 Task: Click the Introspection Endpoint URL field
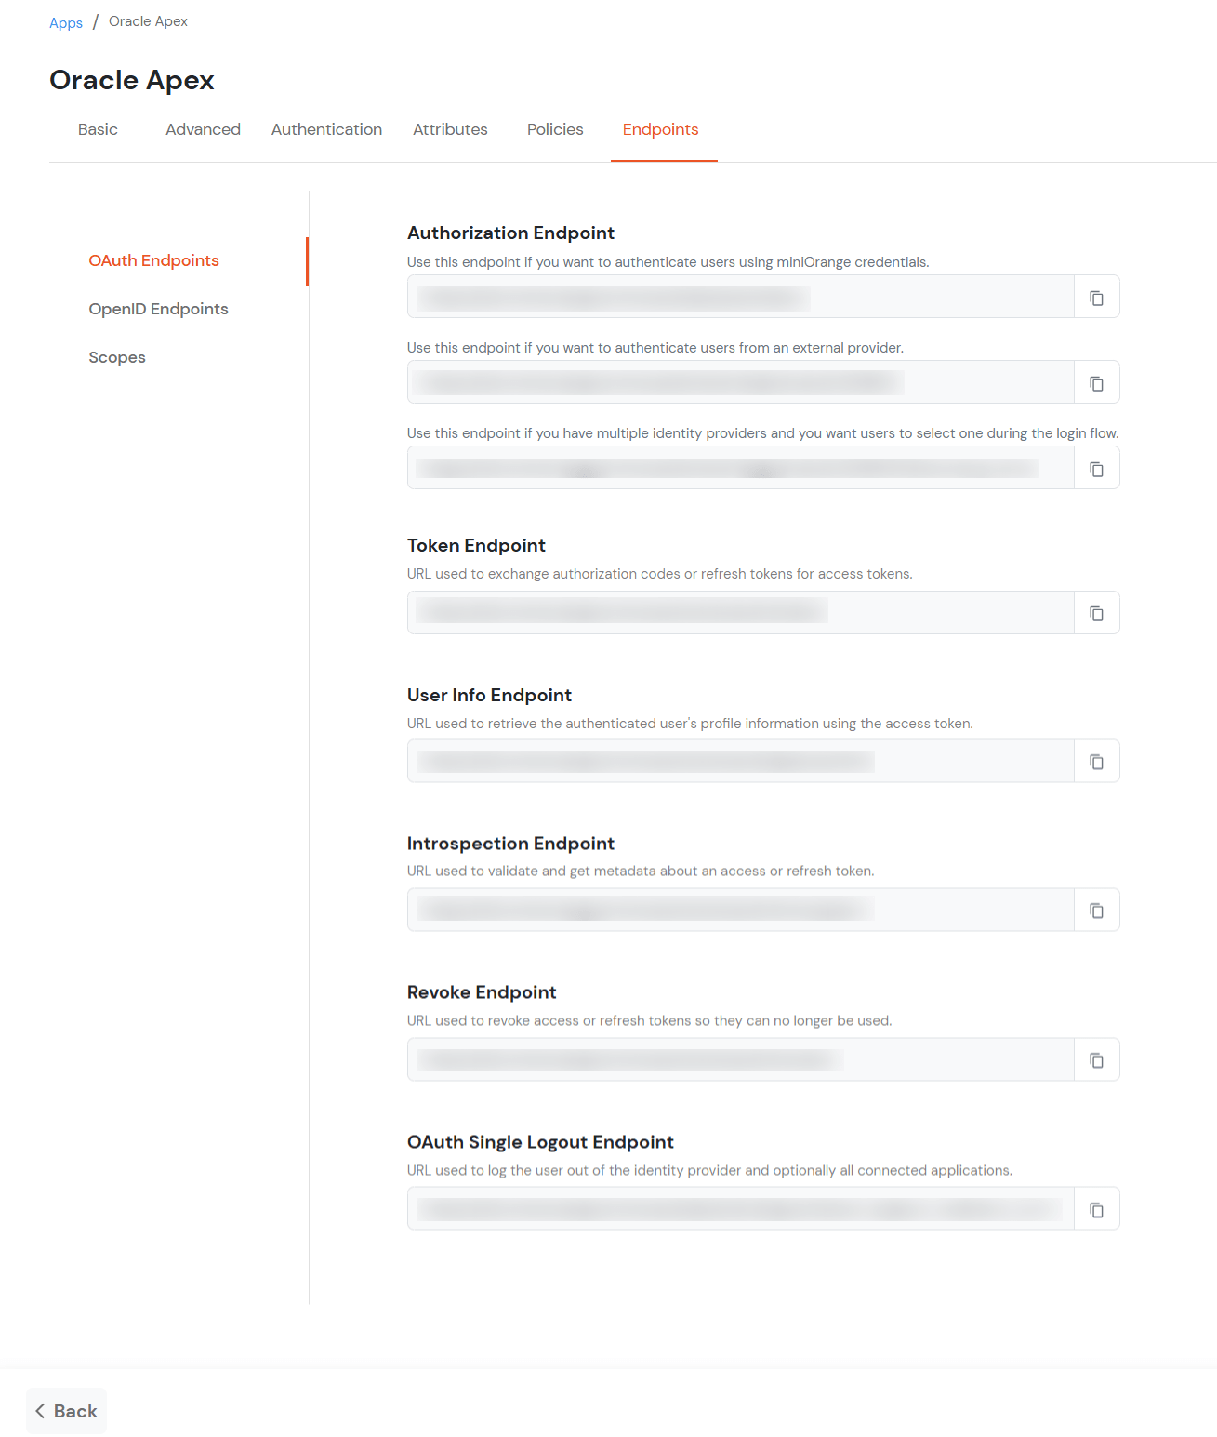(x=741, y=911)
